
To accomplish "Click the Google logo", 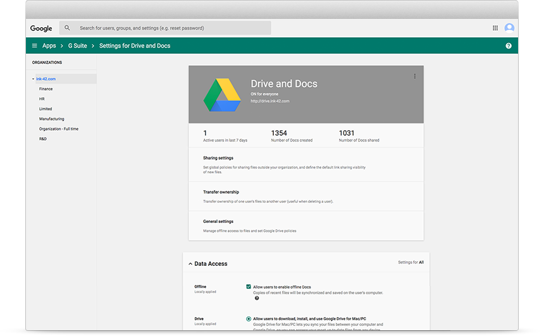I will [x=41, y=28].
